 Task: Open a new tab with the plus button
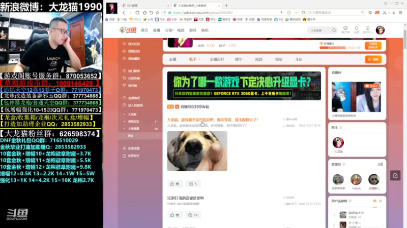(226, 6)
